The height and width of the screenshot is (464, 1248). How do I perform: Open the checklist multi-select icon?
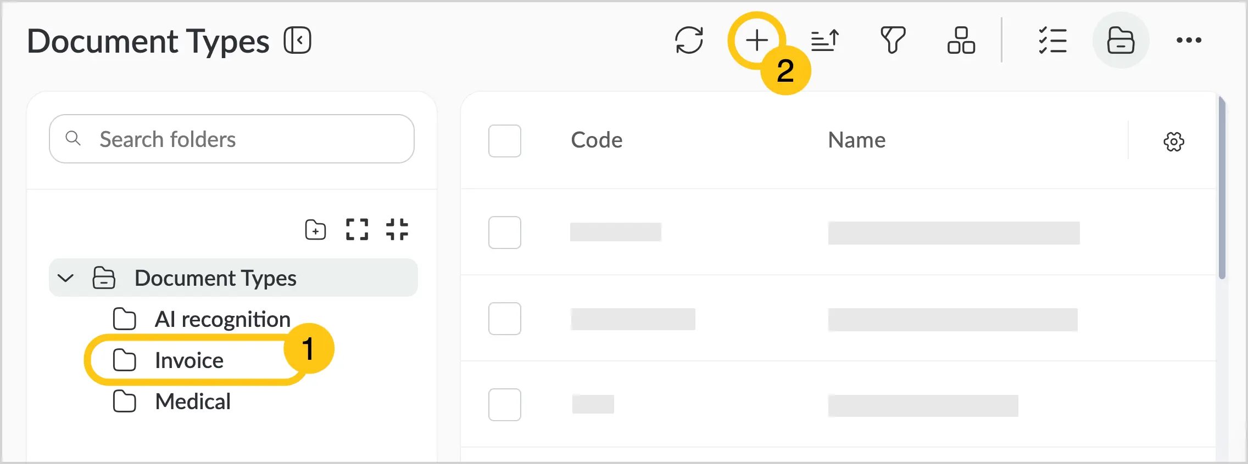(x=1052, y=40)
